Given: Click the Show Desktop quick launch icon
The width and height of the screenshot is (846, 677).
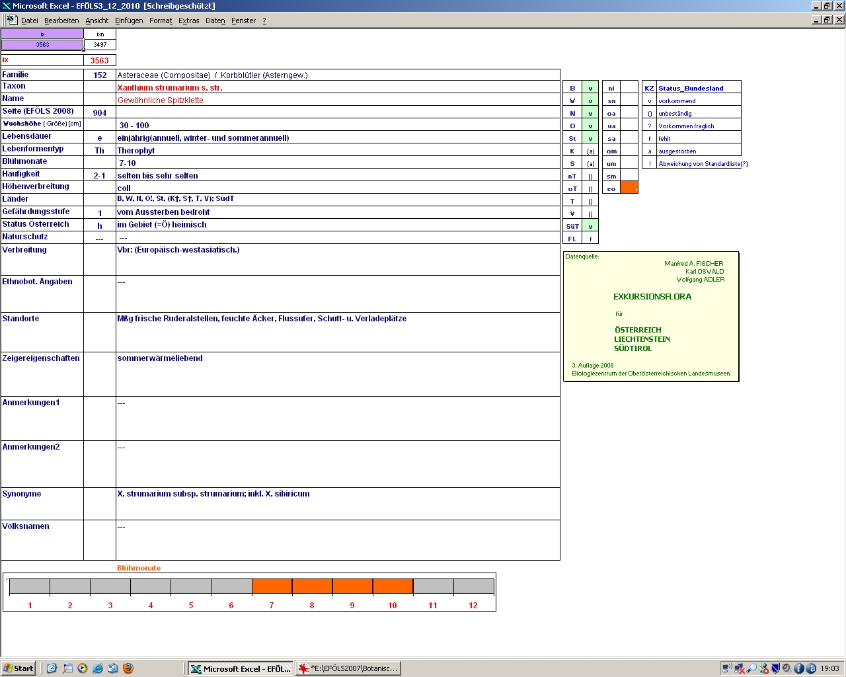Looking at the screenshot, I should pos(67,668).
